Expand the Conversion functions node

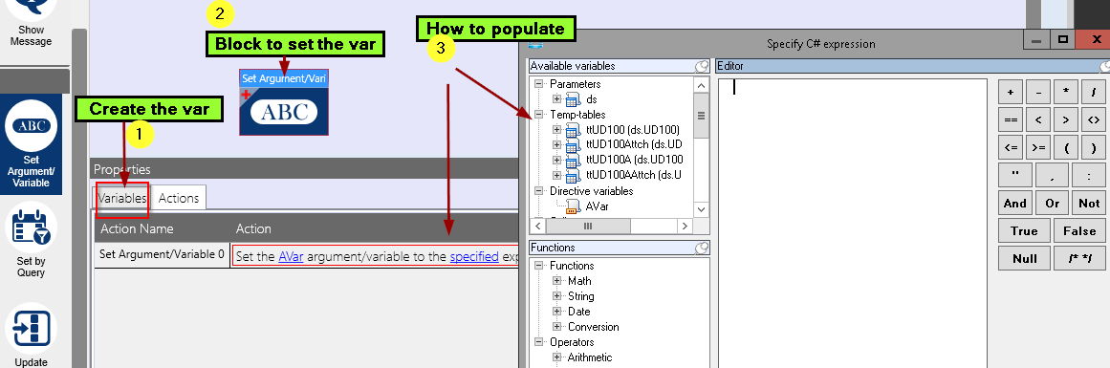pyautogui.click(x=557, y=327)
